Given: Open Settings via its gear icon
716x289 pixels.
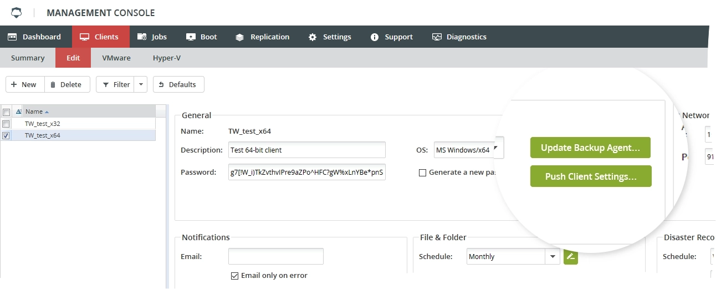Looking at the screenshot, I should (313, 37).
